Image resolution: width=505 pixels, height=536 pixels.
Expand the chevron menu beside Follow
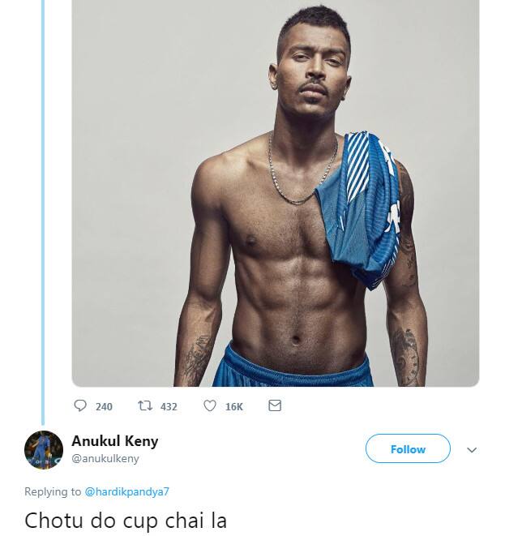[x=472, y=450]
